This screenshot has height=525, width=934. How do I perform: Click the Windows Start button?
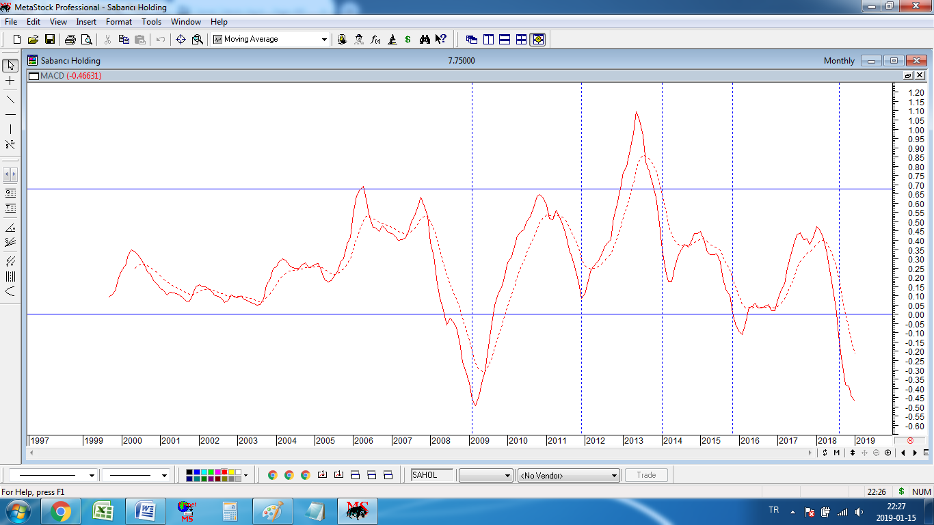coord(18,511)
